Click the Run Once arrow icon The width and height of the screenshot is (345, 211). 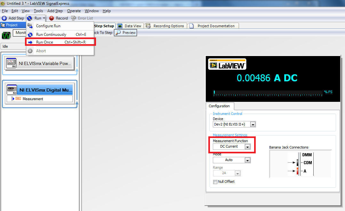coord(30,42)
